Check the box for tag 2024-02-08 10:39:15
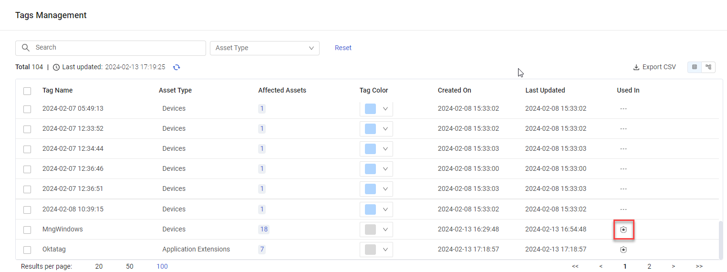727x272 pixels. pos(27,210)
